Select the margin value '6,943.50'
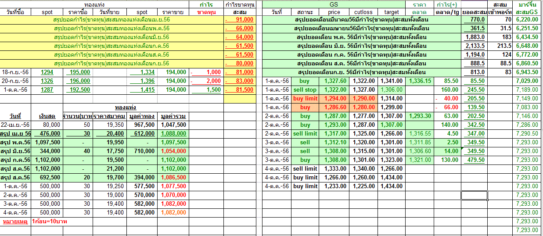This screenshot has width=543, height=236. coord(528,72)
